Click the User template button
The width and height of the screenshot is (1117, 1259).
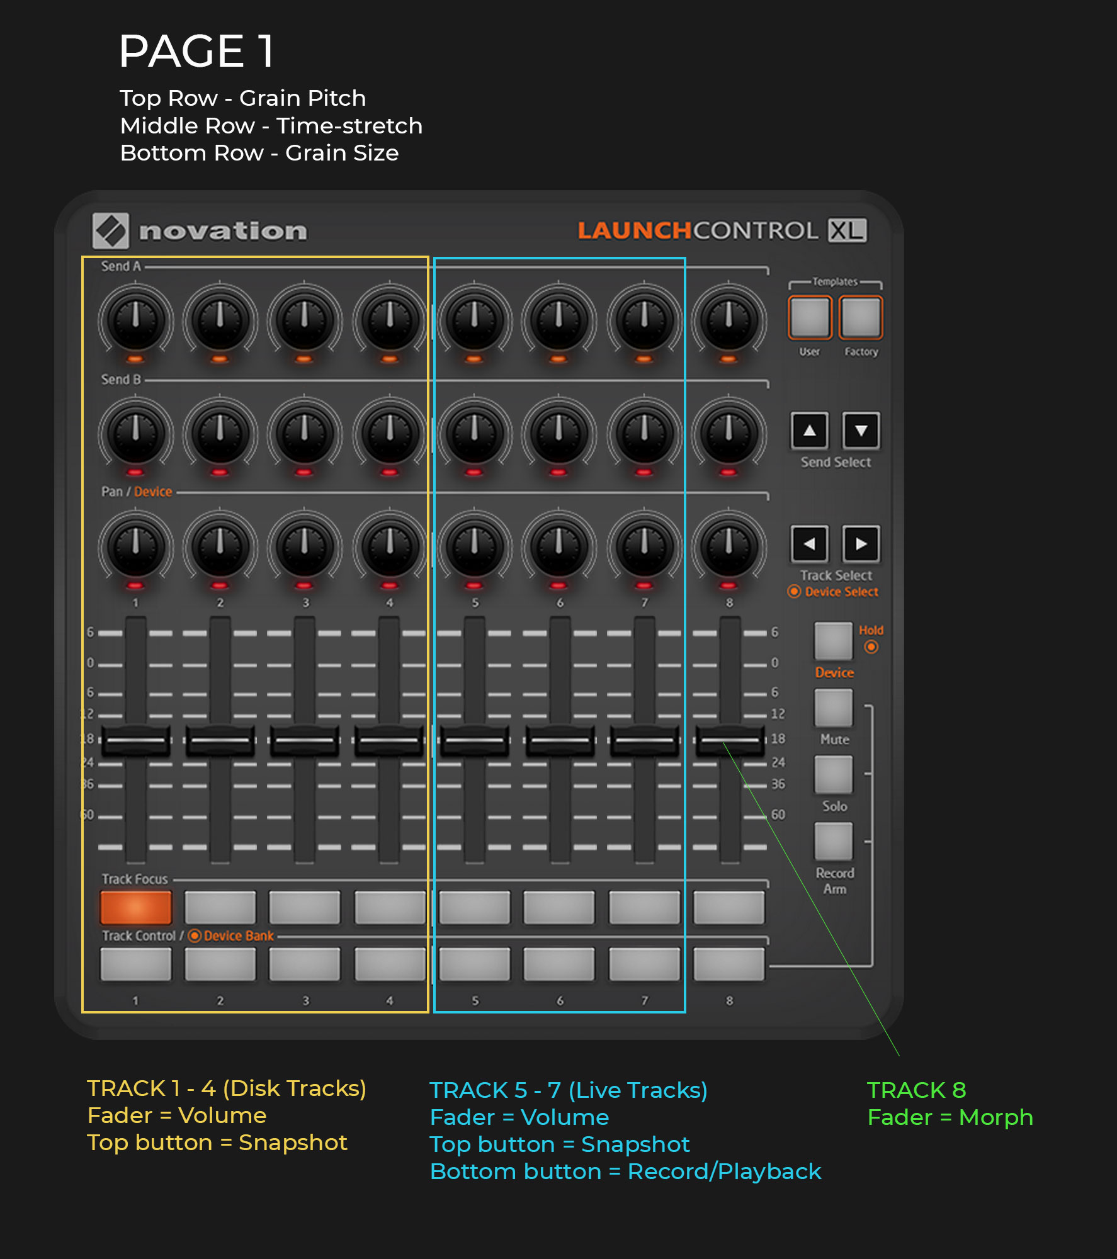pyautogui.click(x=810, y=317)
